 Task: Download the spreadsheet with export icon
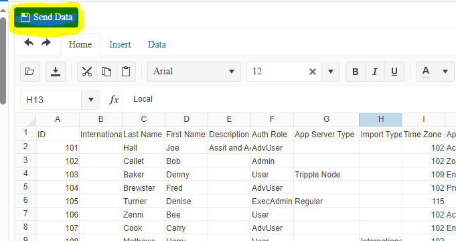(56, 72)
